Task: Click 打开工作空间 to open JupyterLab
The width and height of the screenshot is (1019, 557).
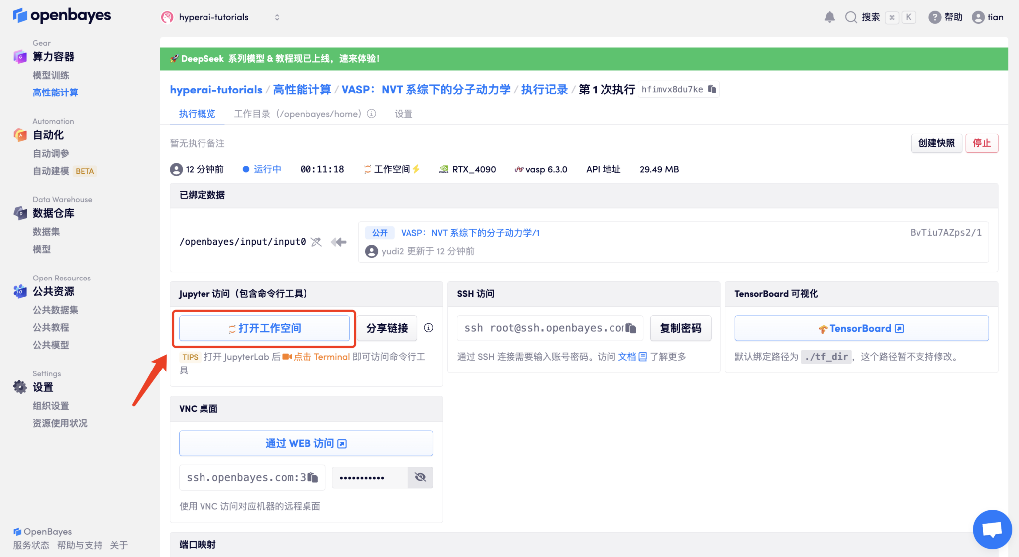Action: (264, 328)
